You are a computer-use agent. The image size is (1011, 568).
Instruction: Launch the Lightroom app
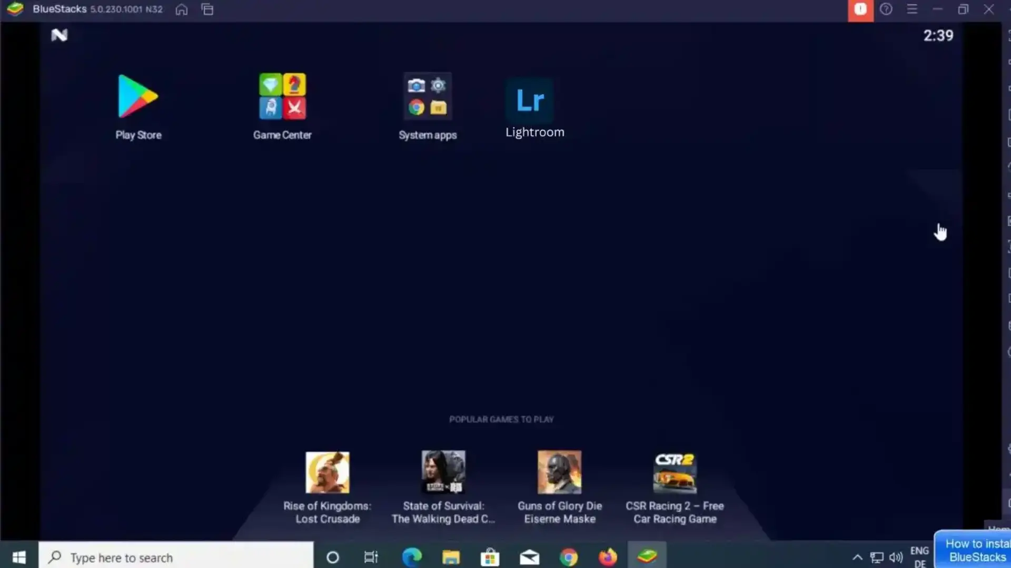click(530, 100)
